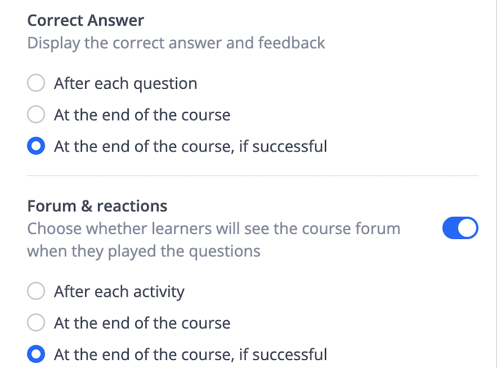Click the 'Correct Answer' section heading

pyautogui.click(x=86, y=20)
